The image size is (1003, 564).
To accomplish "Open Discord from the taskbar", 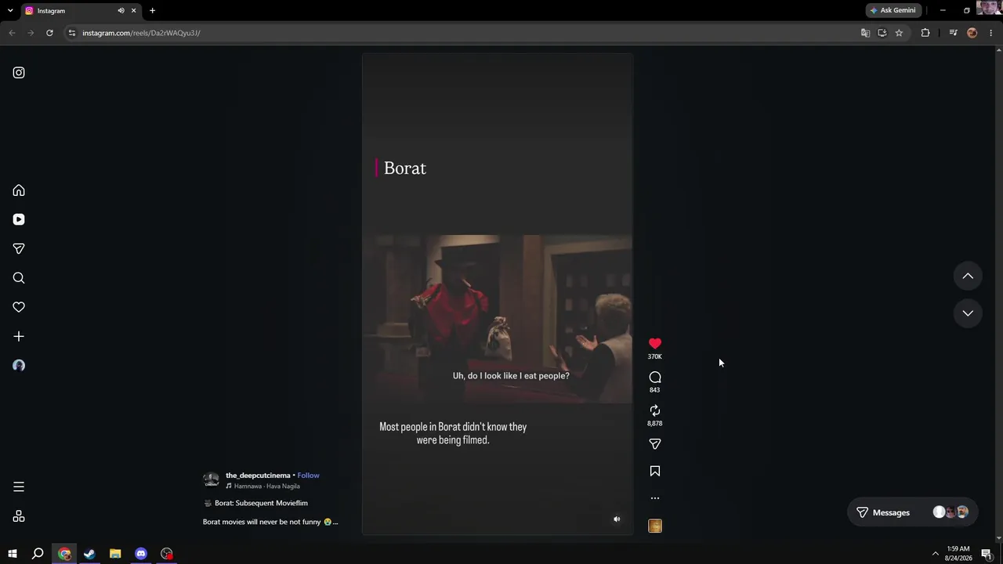I will pos(141,554).
